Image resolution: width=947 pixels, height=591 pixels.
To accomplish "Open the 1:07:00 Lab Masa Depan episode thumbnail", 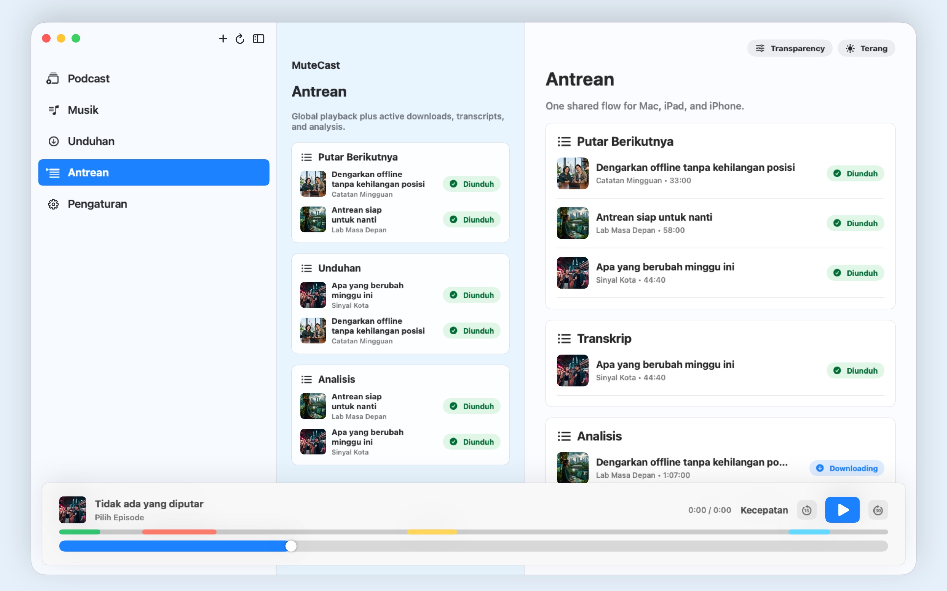I will [x=572, y=468].
